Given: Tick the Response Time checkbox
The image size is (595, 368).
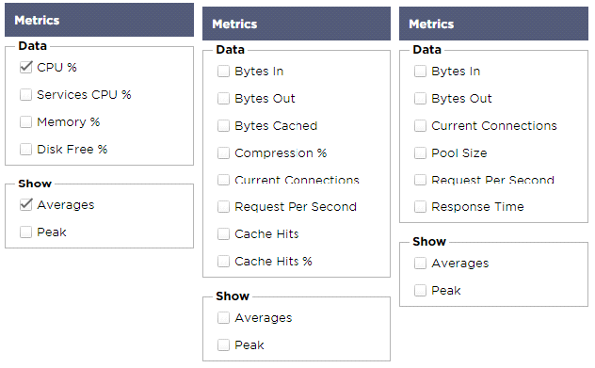Looking at the screenshot, I should [420, 207].
